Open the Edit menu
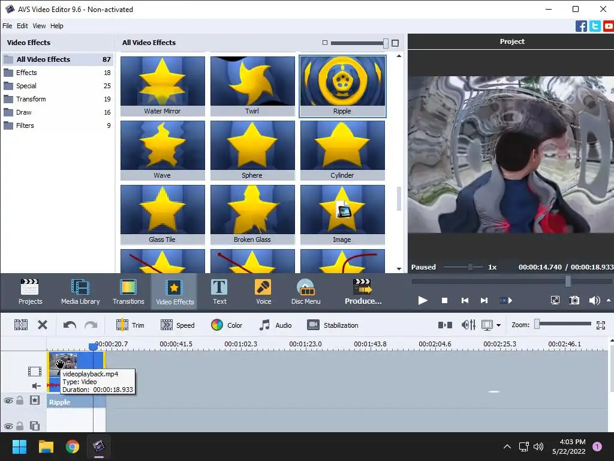The height and width of the screenshot is (461, 614). [22, 26]
